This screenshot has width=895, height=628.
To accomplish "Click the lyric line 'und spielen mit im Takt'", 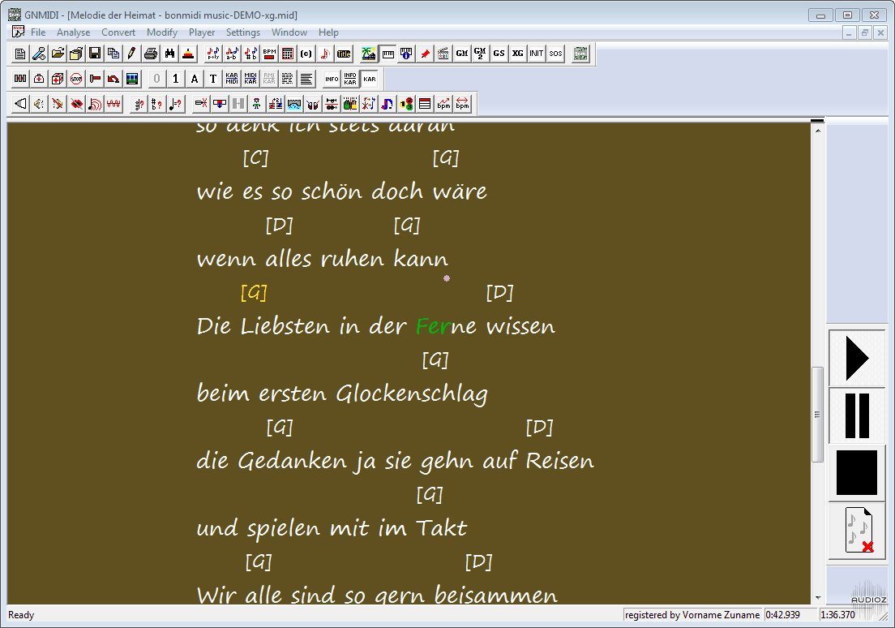I will coord(332,528).
